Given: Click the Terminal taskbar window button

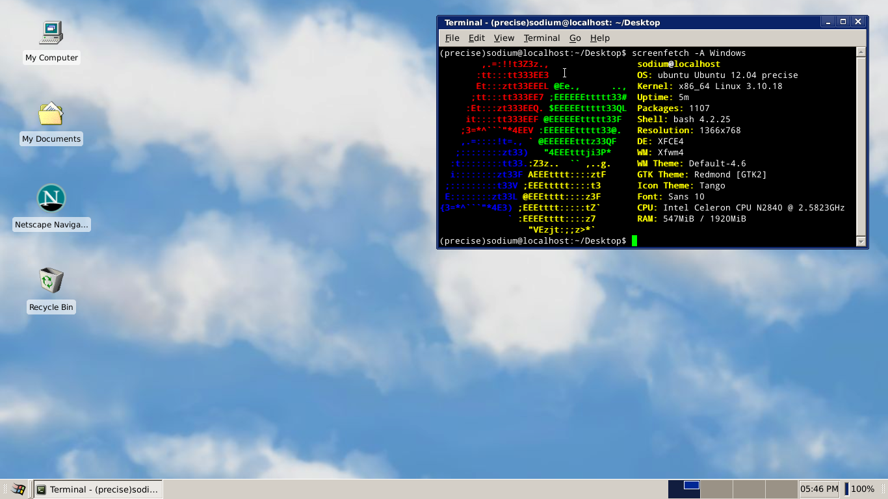Looking at the screenshot, I should tap(98, 489).
